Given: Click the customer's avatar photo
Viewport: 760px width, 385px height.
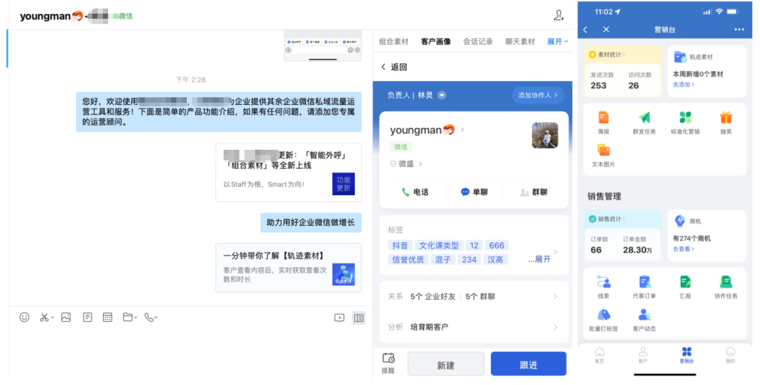Looking at the screenshot, I should (x=545, y=135).
